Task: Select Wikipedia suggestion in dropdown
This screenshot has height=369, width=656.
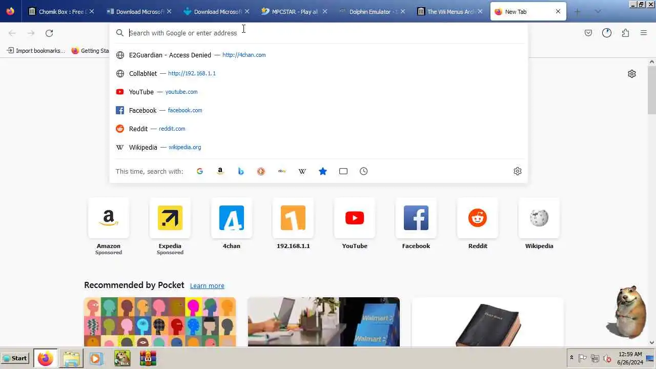Action: click(x=318, y=147)
